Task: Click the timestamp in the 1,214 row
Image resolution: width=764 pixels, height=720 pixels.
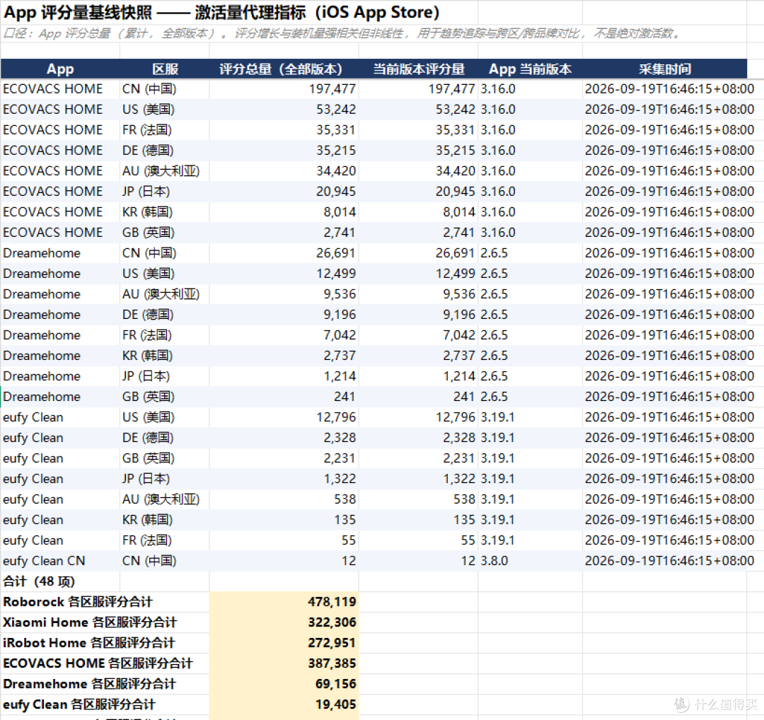Action: coord(669,376)
